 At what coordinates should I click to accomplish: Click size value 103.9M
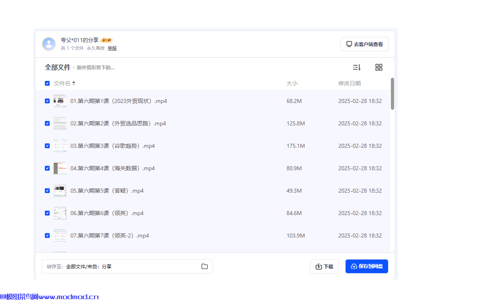pyautogui.click(x=296, y=236)
